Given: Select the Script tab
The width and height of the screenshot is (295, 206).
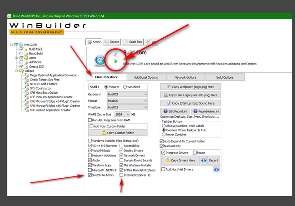Looking at the screenshot, I should point(94,42).
